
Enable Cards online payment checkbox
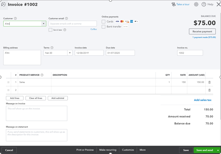coord(104,21)
